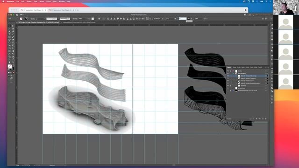Click the control bar Fill color swatch

[x=21, y=19]
